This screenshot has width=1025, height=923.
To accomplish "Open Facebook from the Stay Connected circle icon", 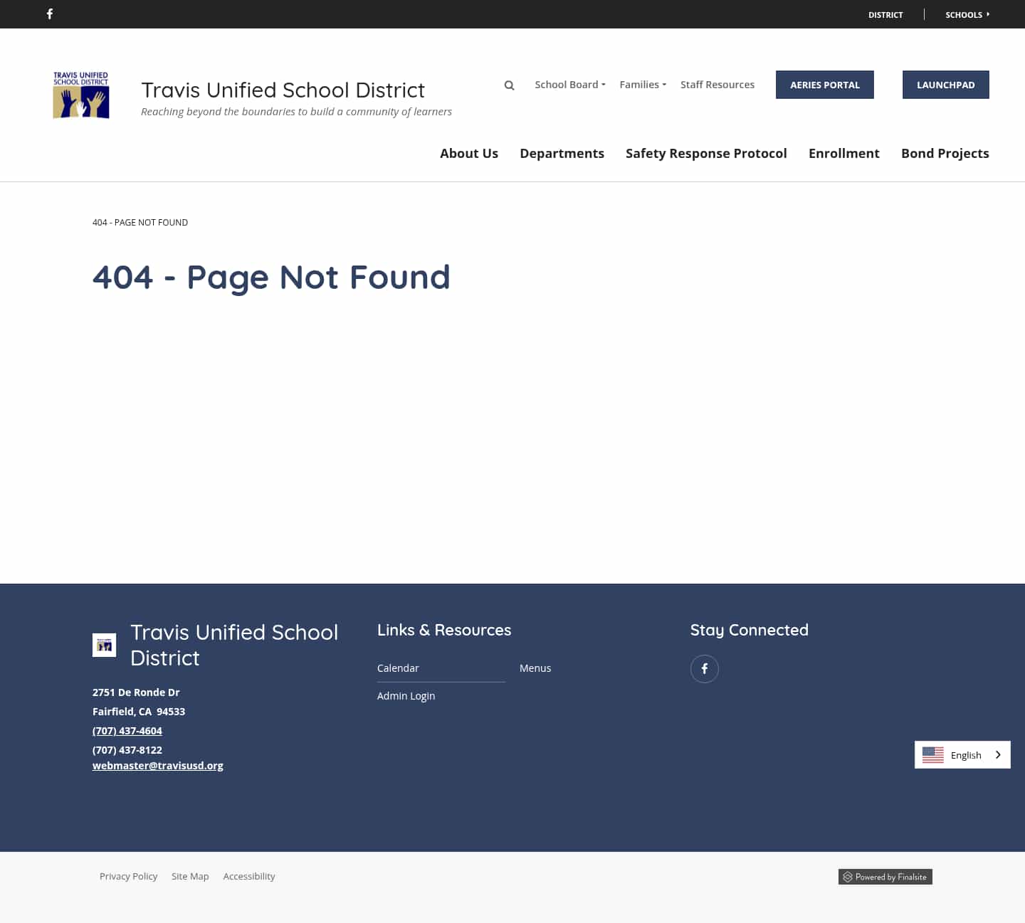I will 705,669.
